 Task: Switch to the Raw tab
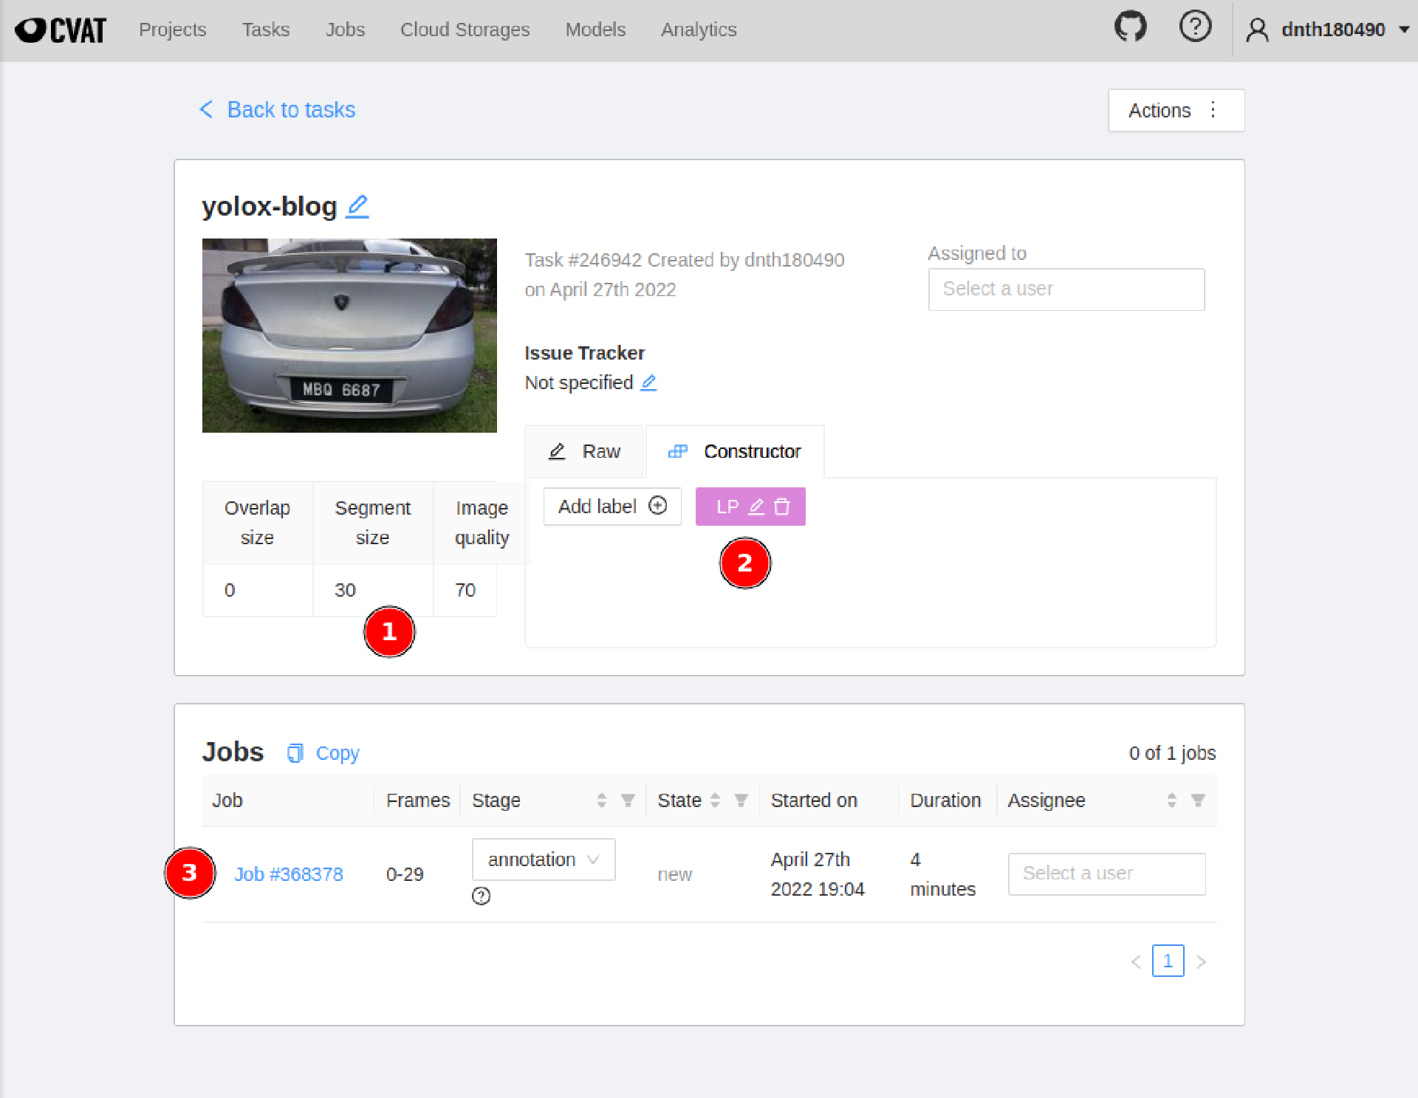coord(584,451)
